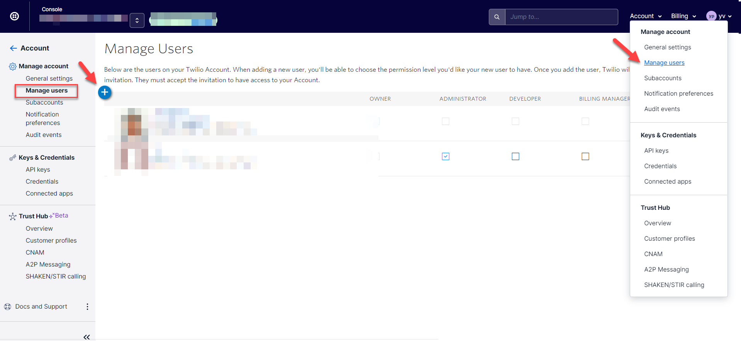Click the yp user avatar
741x341 pixels.
(x=711, y=16)
